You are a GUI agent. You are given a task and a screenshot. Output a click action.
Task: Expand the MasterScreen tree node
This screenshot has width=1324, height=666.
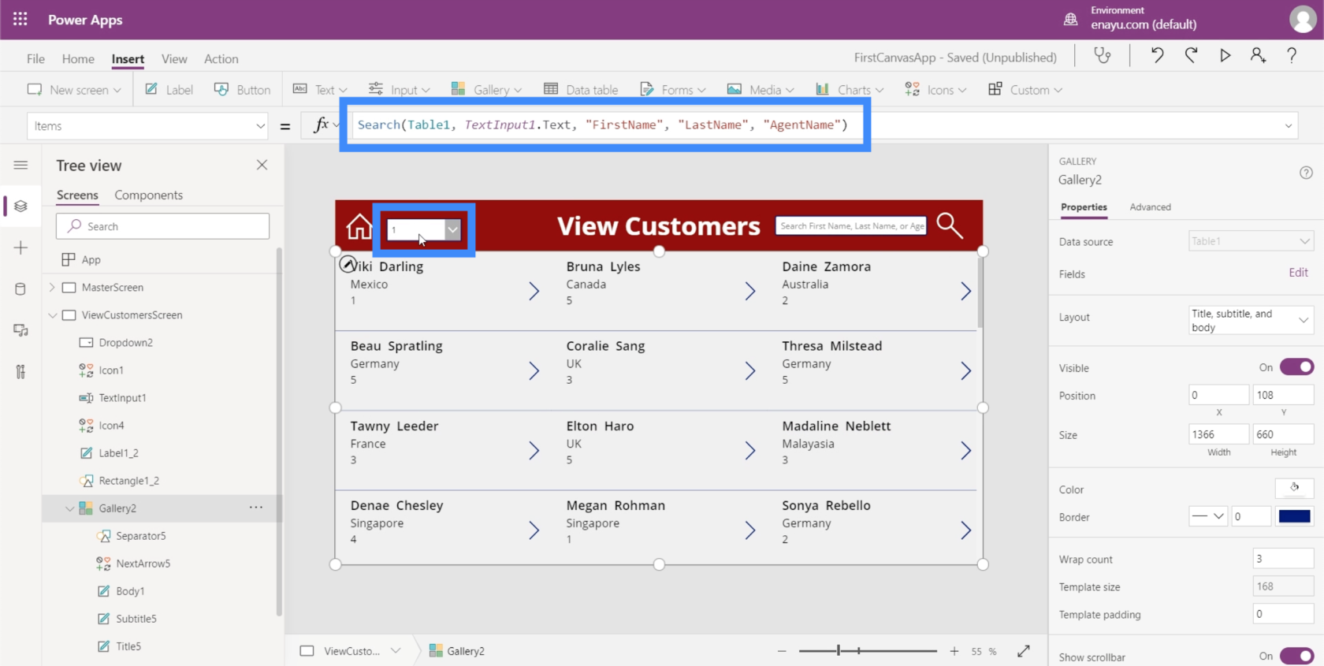coord(52,288)
